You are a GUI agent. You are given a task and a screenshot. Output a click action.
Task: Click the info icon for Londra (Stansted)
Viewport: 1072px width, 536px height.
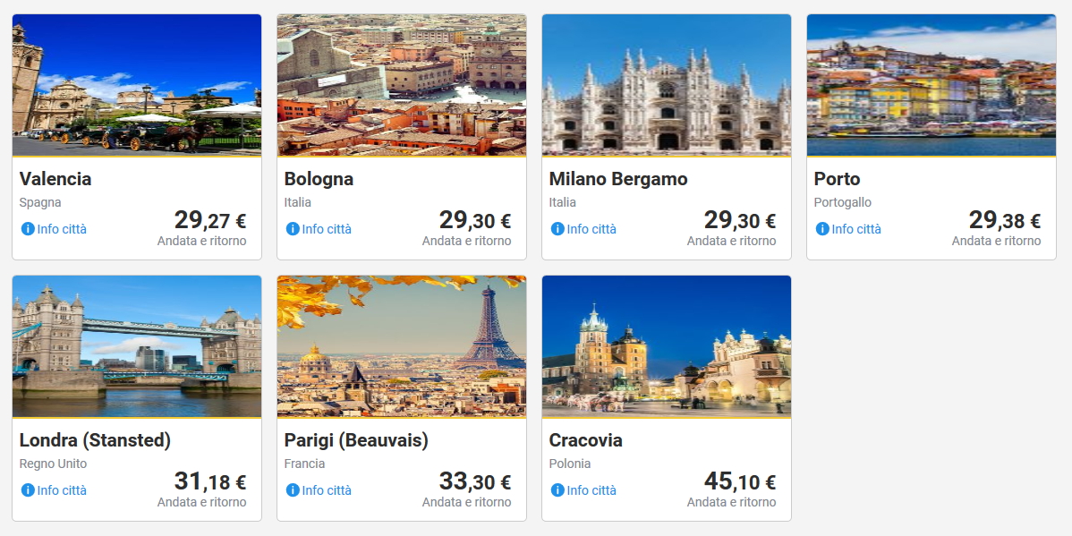tap(28, 490)
